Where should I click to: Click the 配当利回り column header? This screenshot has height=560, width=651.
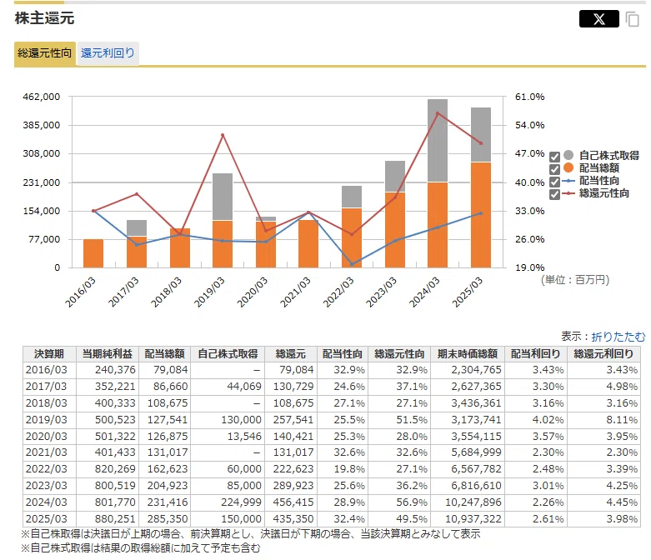[536, 354]
